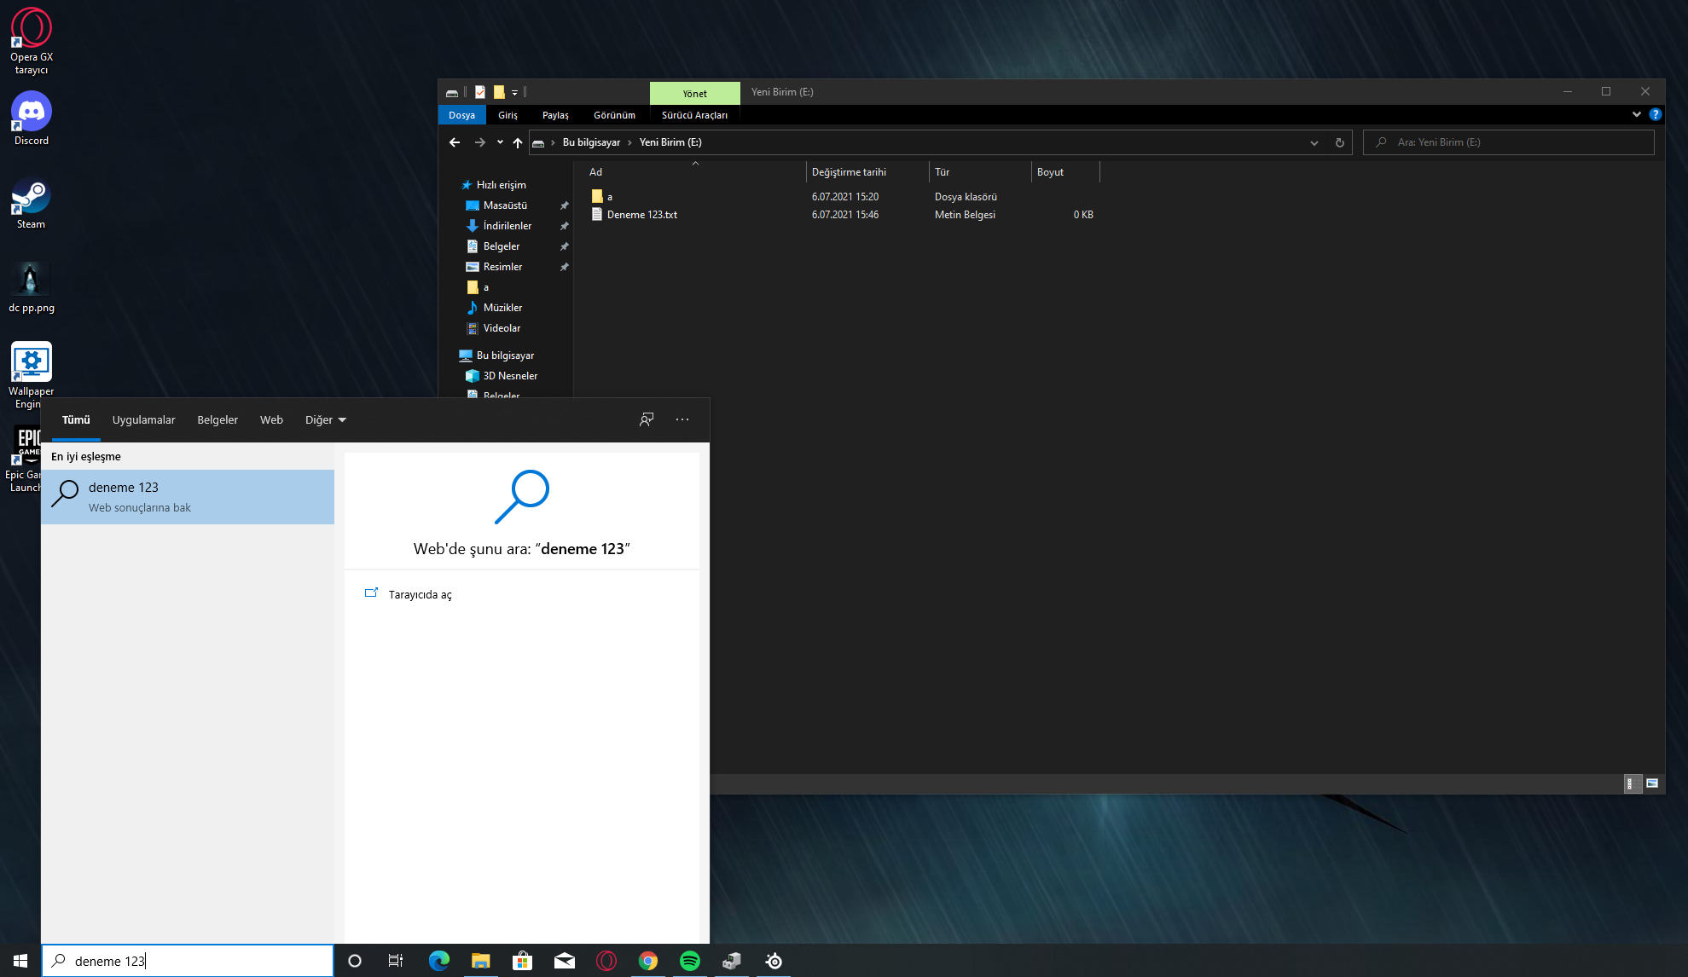This screenshot has width=1688, height=977.
Task: Open İndirilenler in navigation pane
Action: (508, 226)
